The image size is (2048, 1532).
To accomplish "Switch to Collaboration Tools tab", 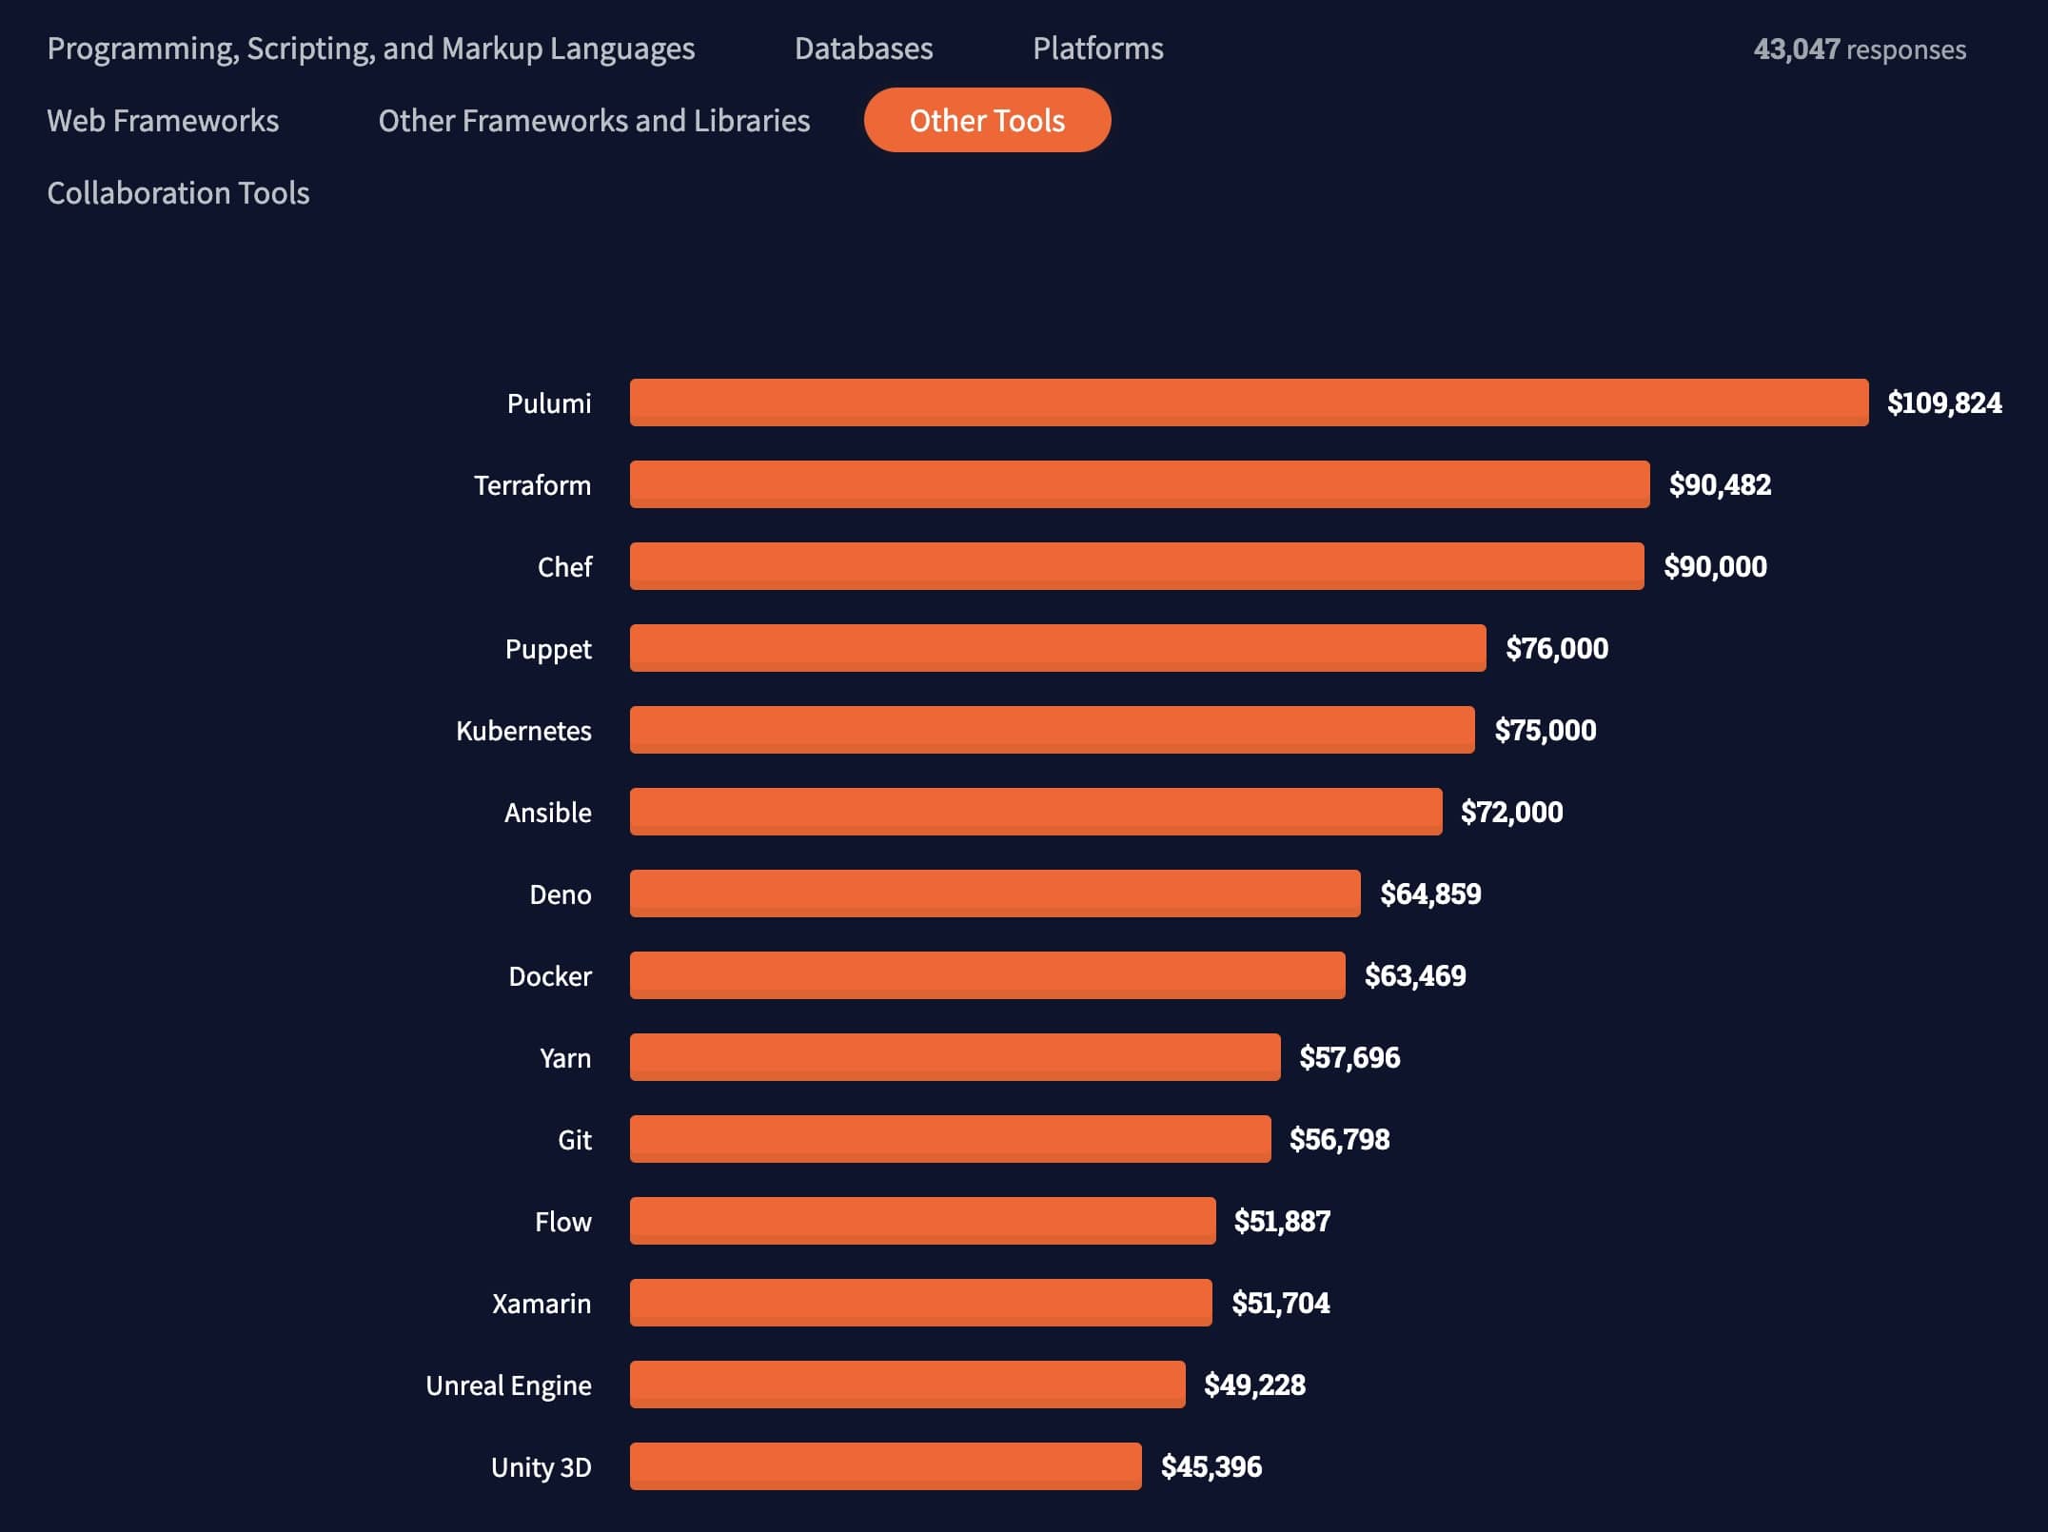I will (178, 193).
